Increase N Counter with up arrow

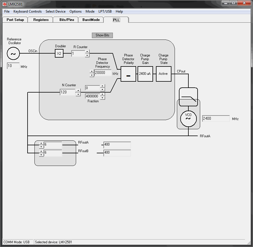tap(78, 91)
